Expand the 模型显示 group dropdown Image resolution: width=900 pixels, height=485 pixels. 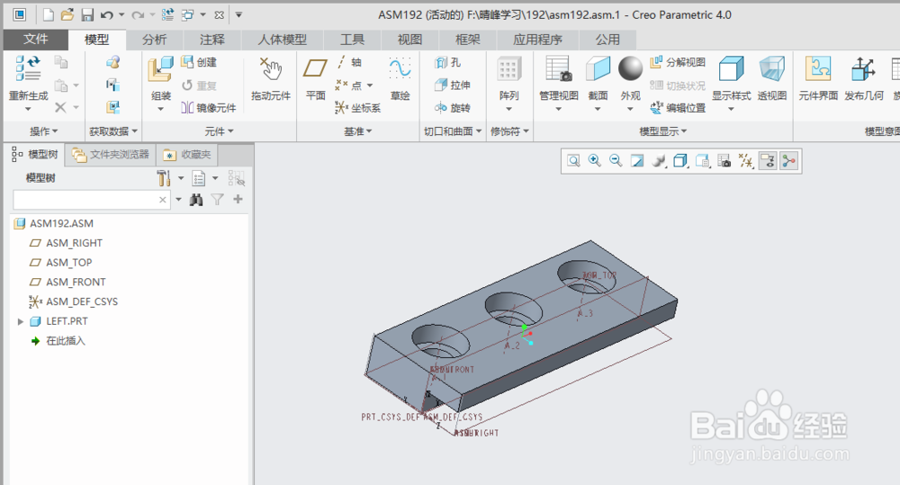pos(663,131)
